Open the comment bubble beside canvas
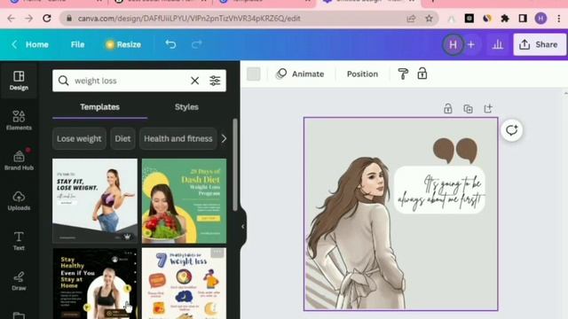The image size is (568, 319). 511,130
